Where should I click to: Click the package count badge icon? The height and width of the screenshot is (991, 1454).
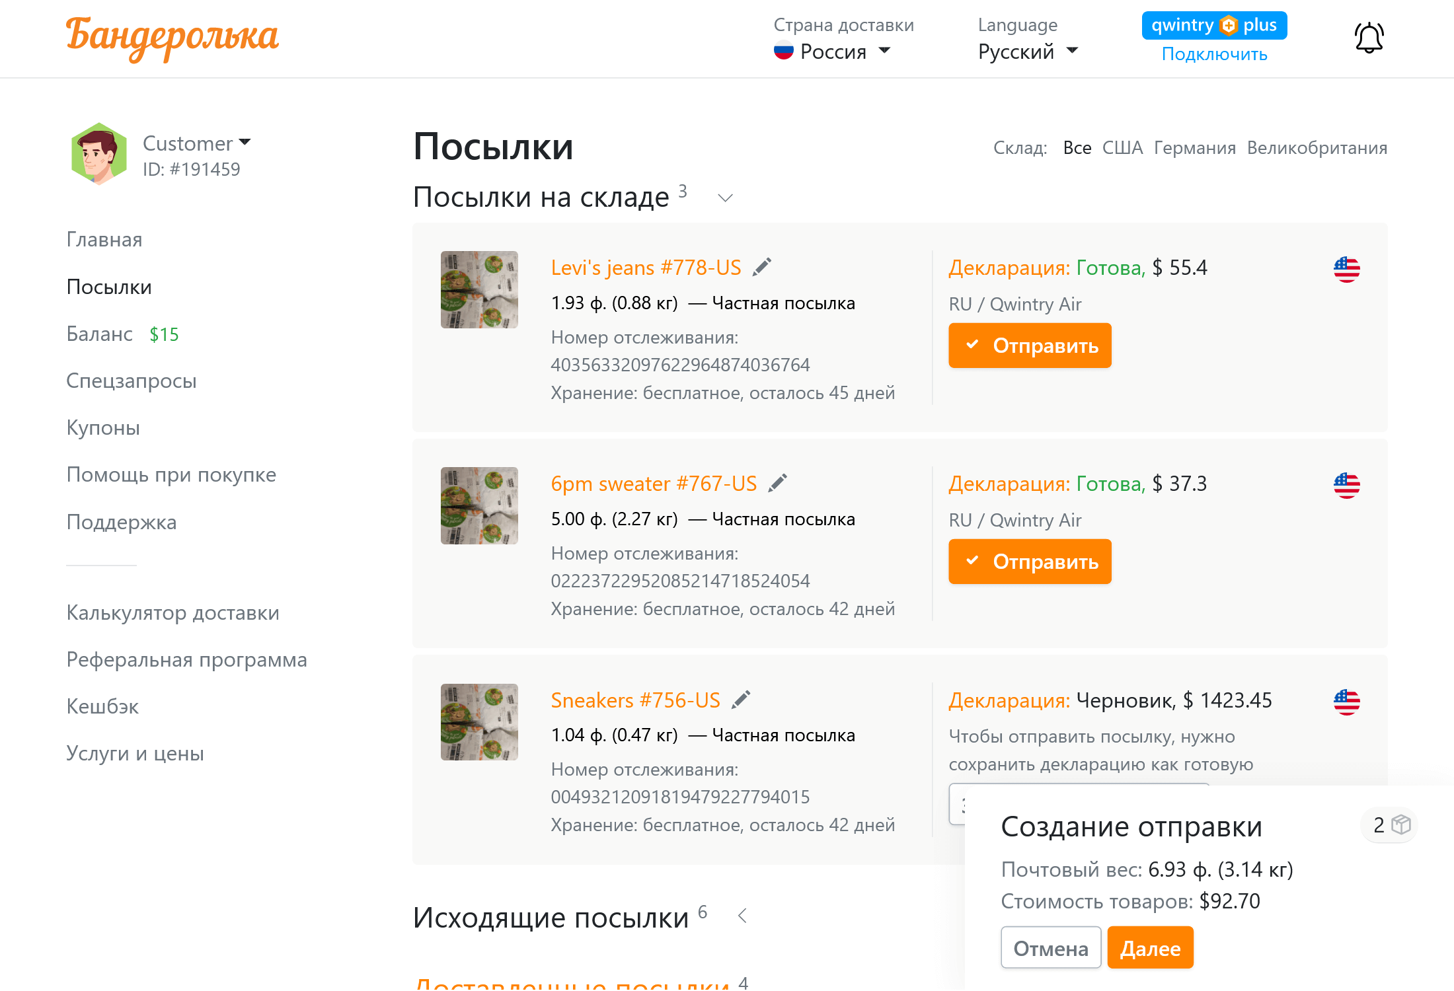tap(1391, 825)
